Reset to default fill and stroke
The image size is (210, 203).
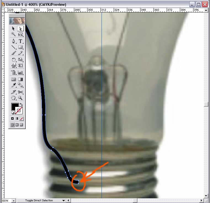(x=13, y=113)
